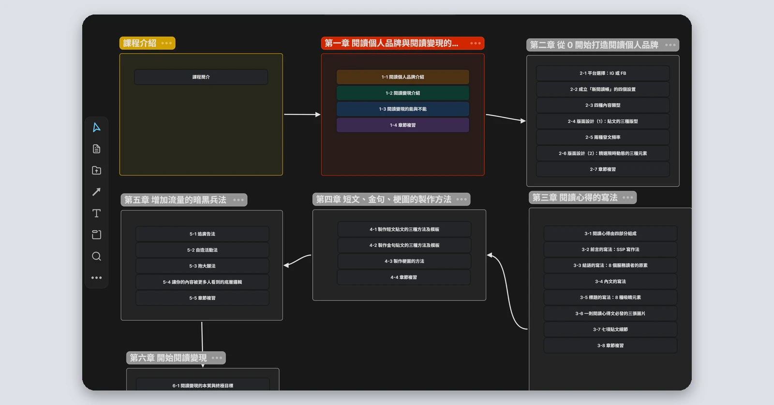Open the three-dot menu on 第三章 section
This screenshot has height=405, width=774.
click(628, 197)
